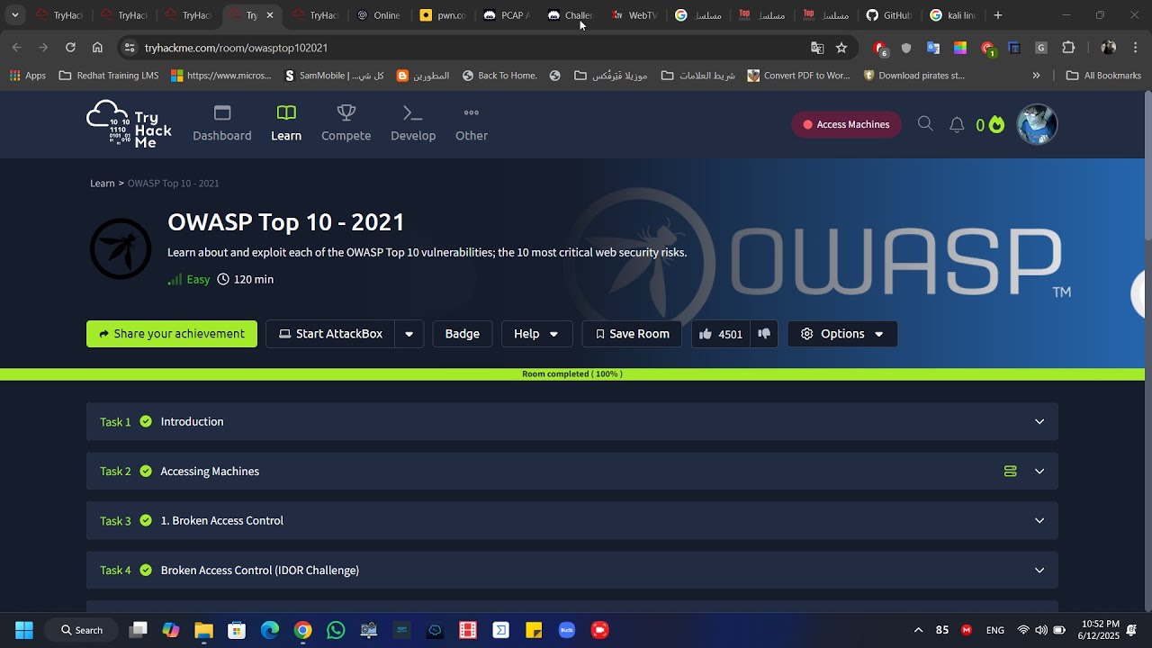
Task: Click Task 1 completed checkmark
Action: point(146,422)
